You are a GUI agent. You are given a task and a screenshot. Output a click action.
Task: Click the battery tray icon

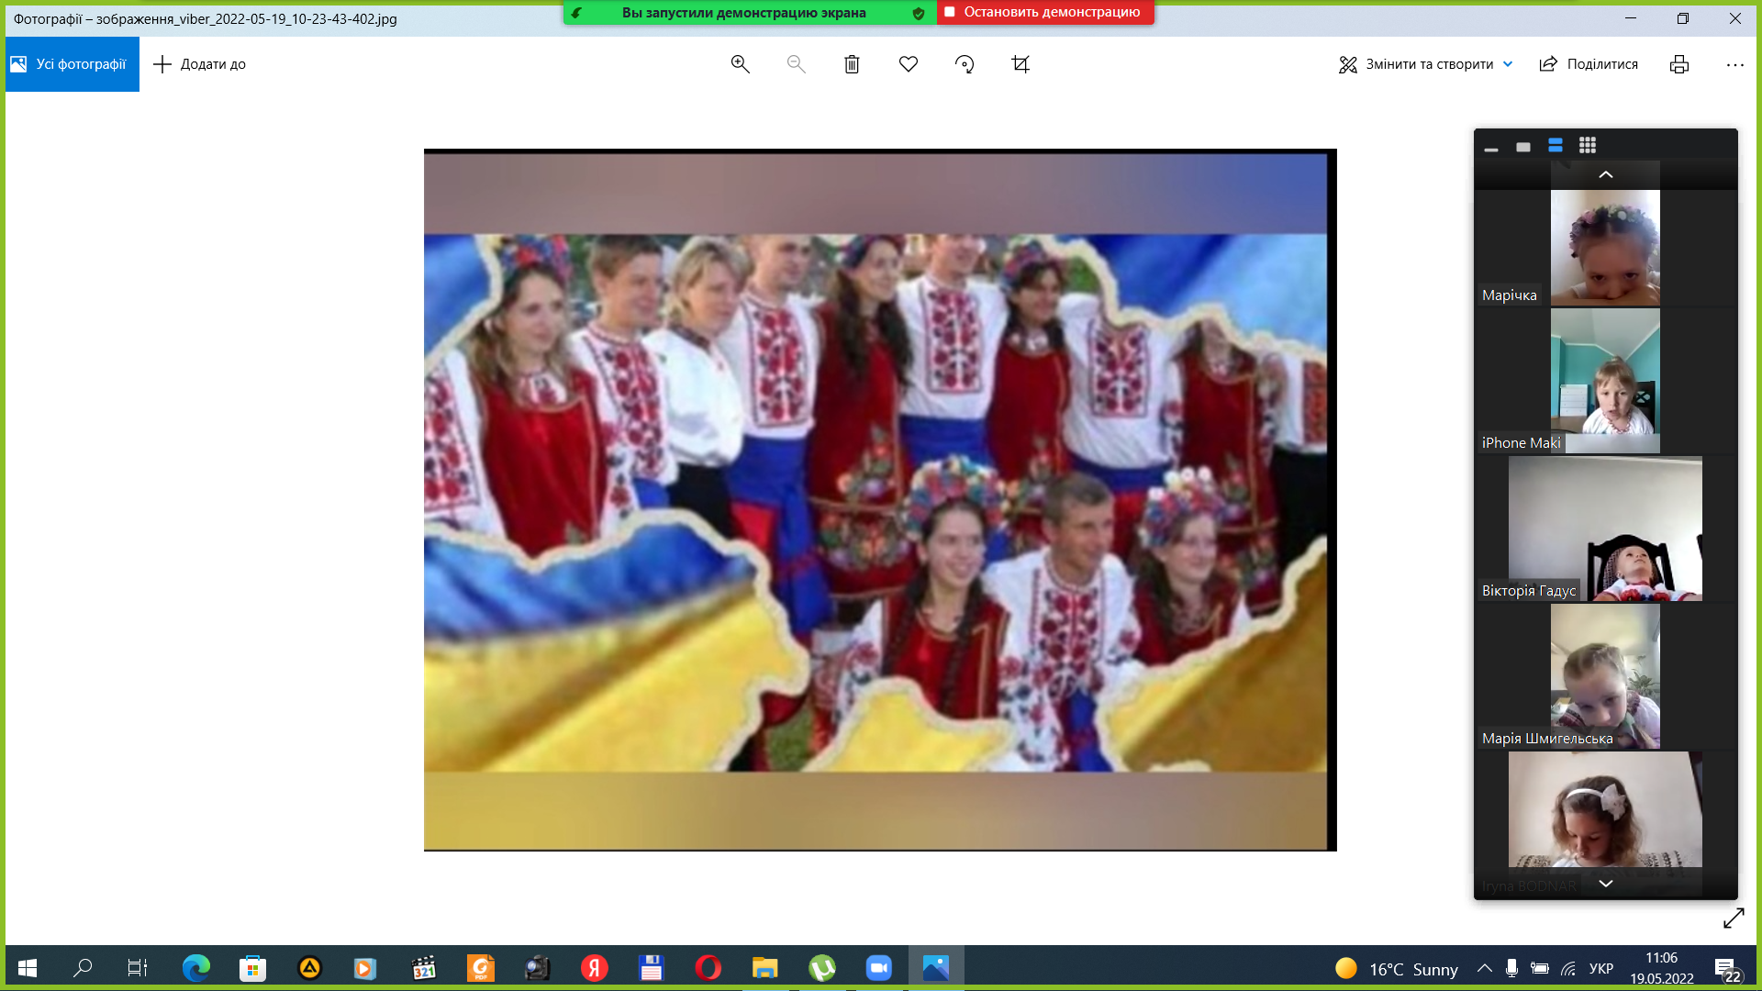coord(1540,968)
